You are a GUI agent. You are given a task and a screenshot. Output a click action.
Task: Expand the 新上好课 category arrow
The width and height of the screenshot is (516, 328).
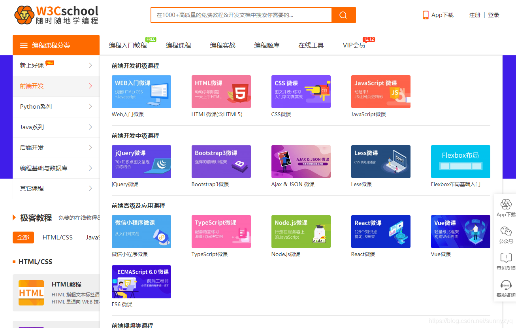click(90, 66)
